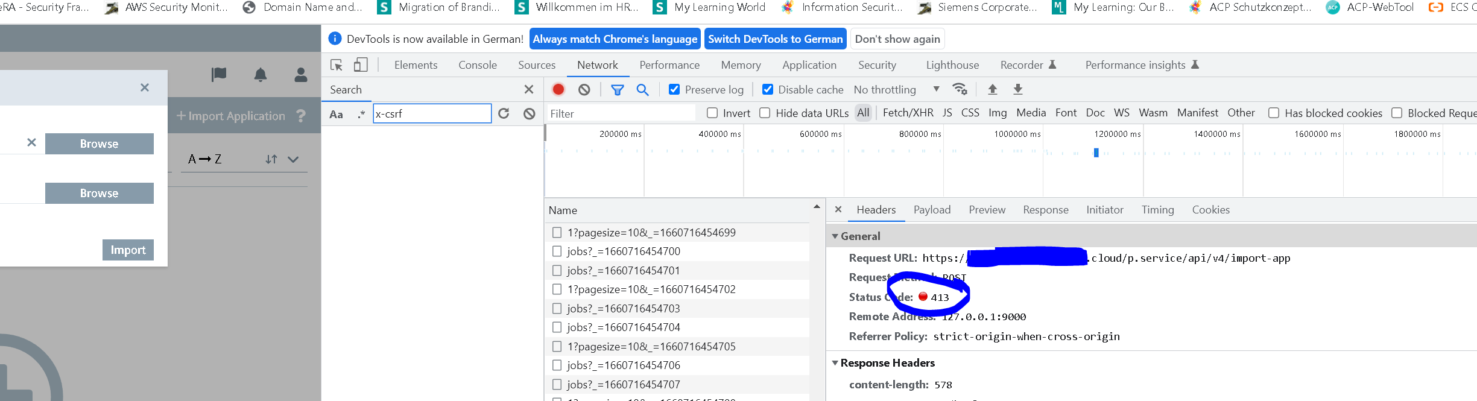Switch to the Console tab

pyautogui.click(x=477, y=65)
